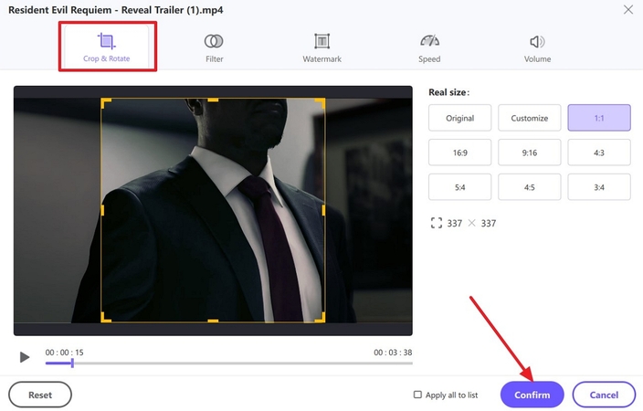This screenshot has height=411, width=643.
Task: Click the bottom-center crop edge handle
Action: tap(213, 321)
